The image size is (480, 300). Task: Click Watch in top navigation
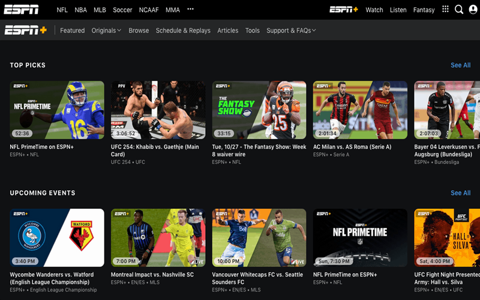click(374, 10)
